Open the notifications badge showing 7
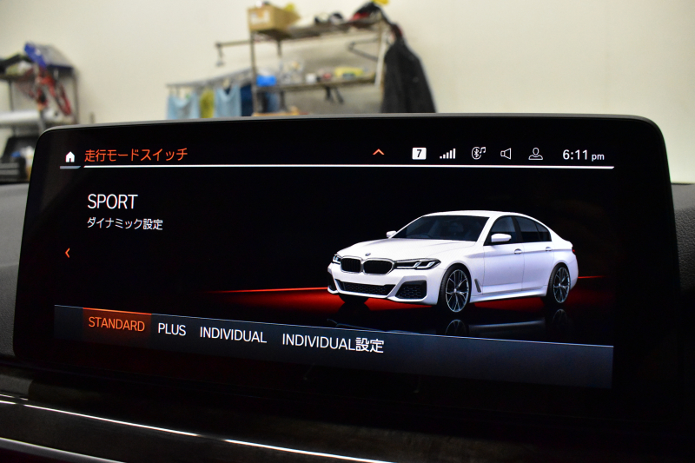This screenshot has height=463, width=695. tap(419, 153)
